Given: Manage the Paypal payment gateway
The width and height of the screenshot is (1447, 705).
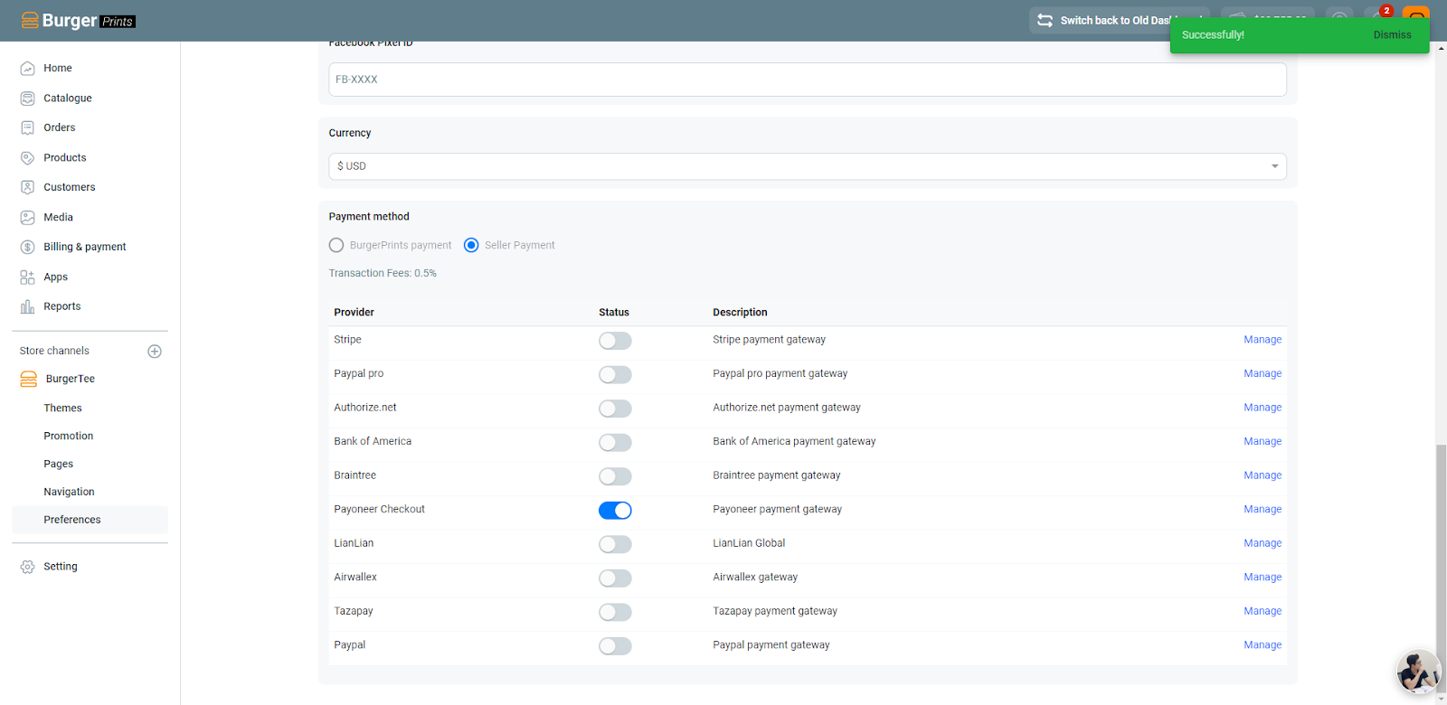Looking at the screenshot, I should tap(1263, 645).
